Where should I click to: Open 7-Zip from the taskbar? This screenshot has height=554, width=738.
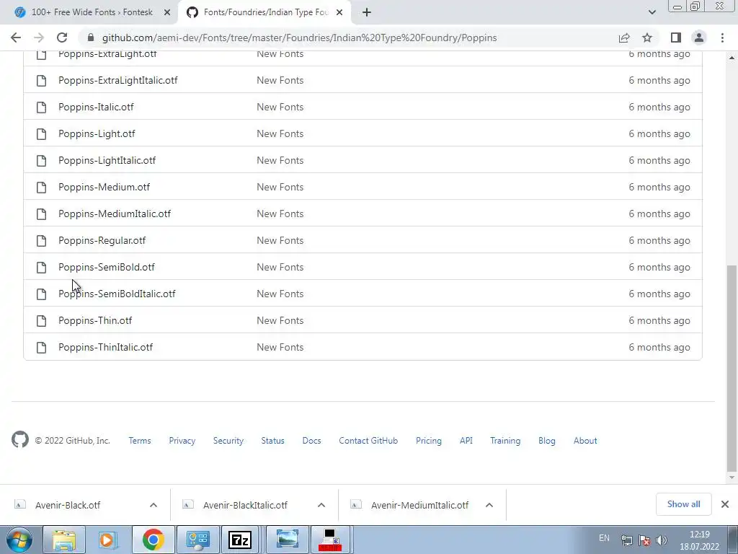pos(239,540)
